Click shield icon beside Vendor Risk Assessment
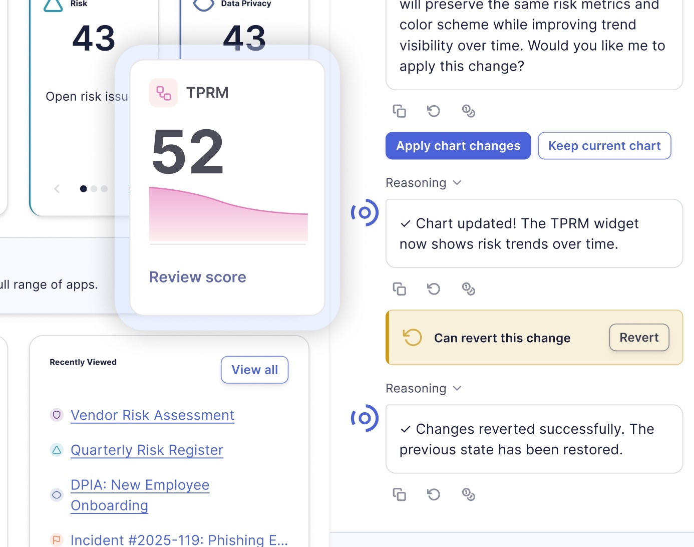 coord(57,415)
